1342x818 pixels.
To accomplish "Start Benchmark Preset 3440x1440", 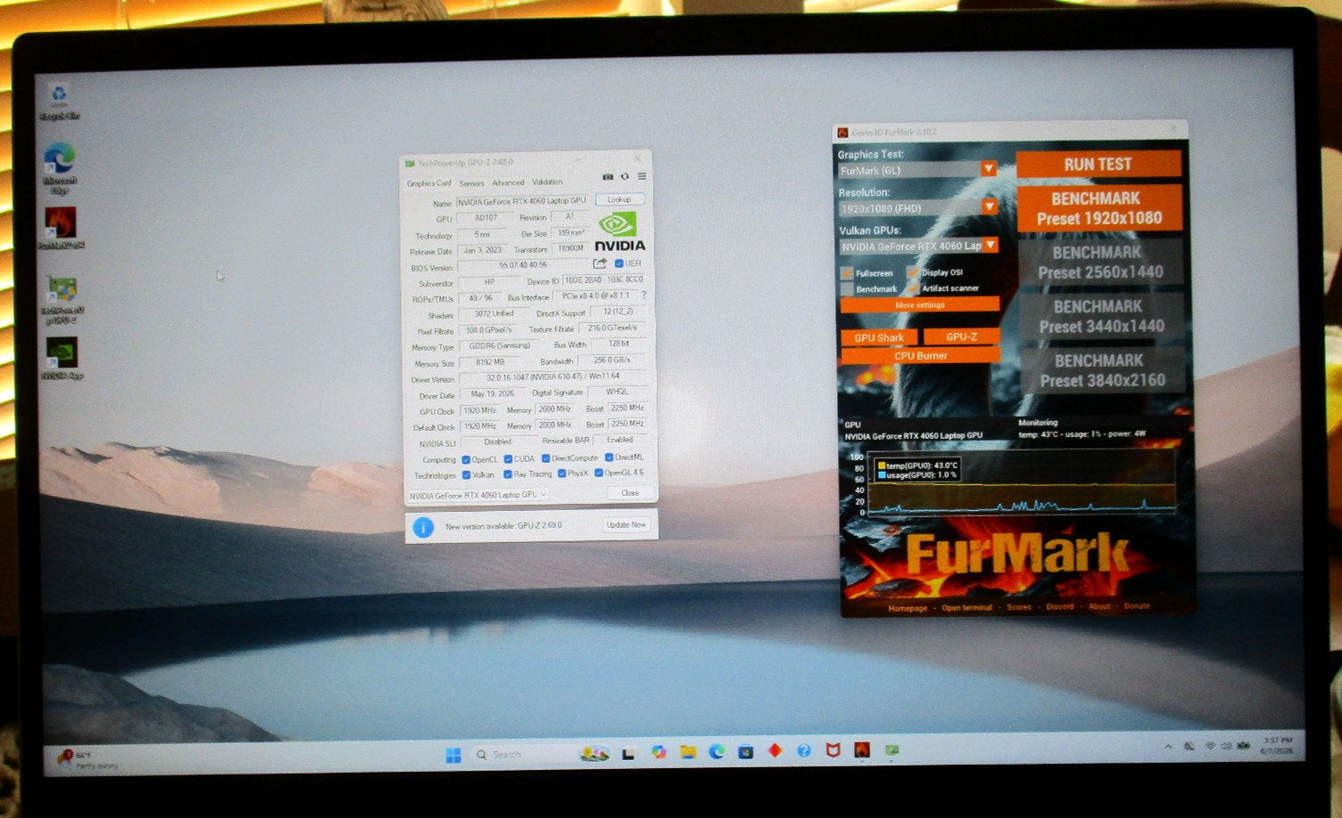I will 1102,317.
